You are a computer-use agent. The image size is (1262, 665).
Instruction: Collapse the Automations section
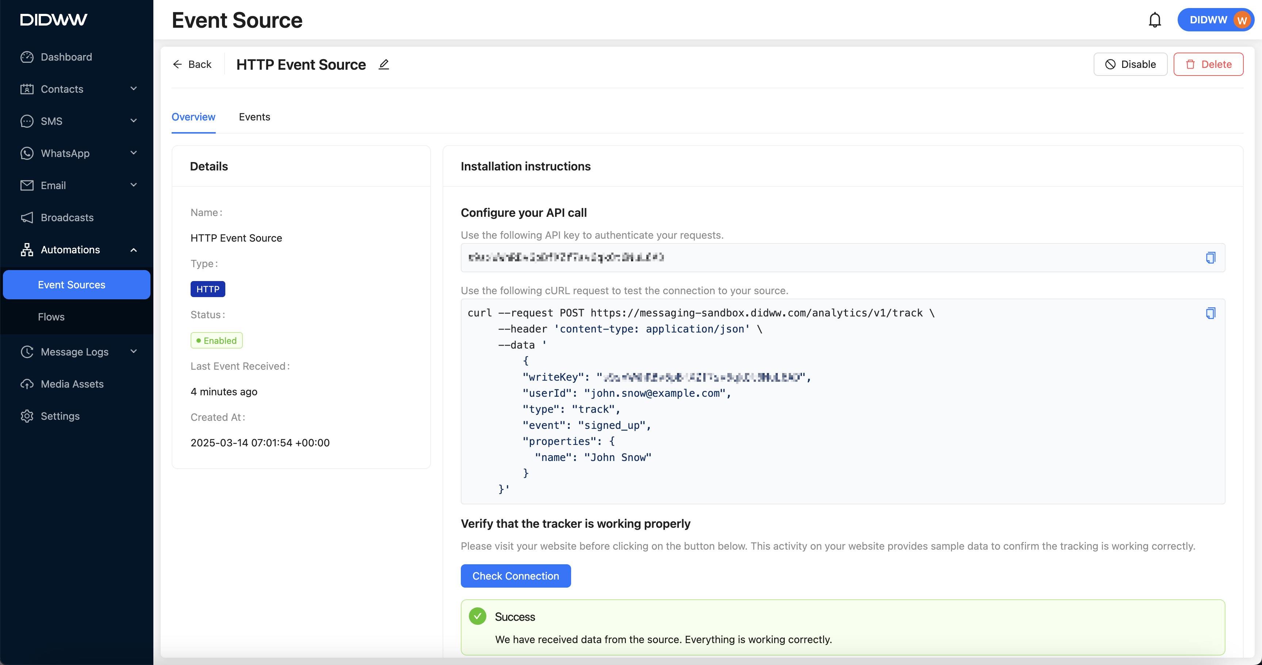click(133, 250)
